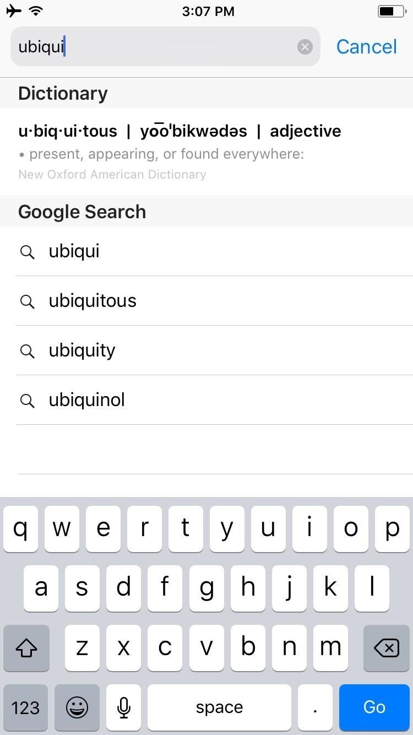The image size is (413, 735).
Task: Open the ubiquitous dictionary definition
Action: (x=180, y=152)
